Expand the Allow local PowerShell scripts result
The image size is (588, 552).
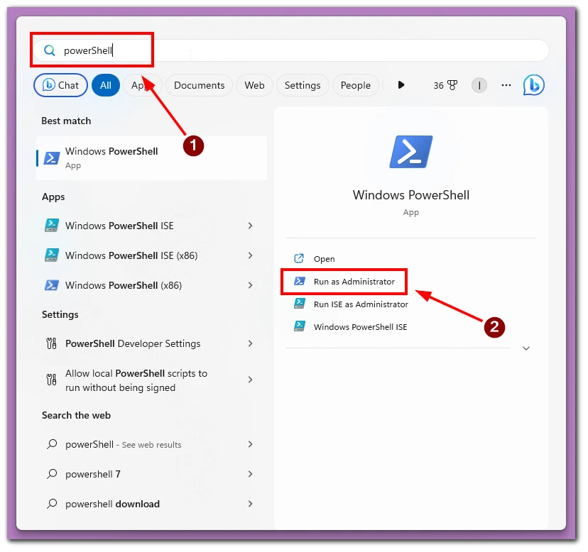point(250,380)
